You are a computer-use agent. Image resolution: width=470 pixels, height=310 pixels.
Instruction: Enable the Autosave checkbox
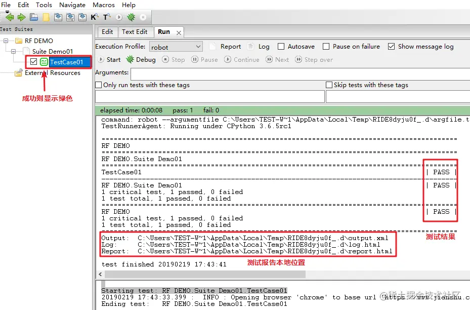281,46
